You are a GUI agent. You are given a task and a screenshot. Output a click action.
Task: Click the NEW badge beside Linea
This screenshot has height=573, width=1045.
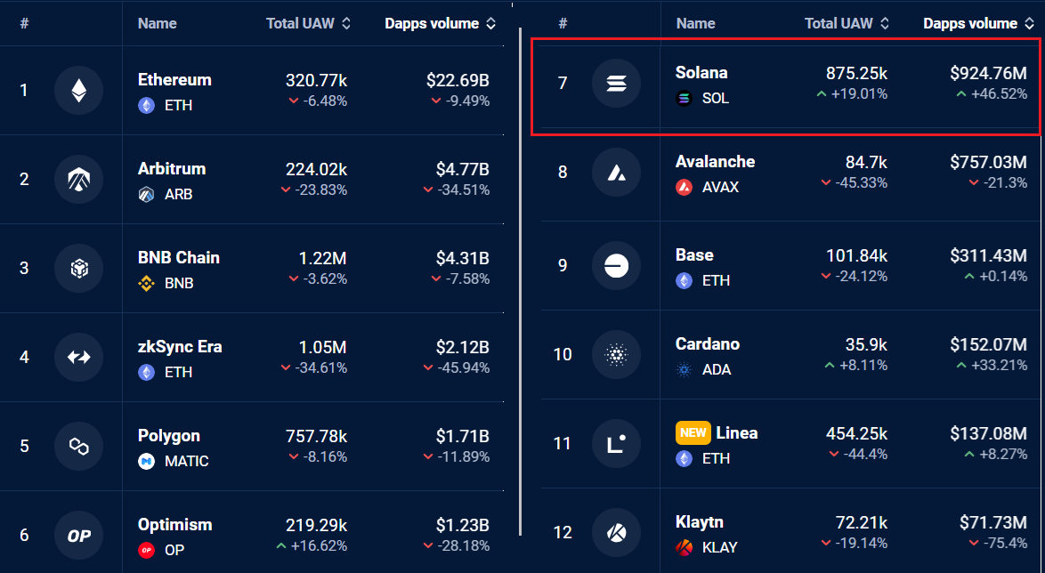[693, 433]
